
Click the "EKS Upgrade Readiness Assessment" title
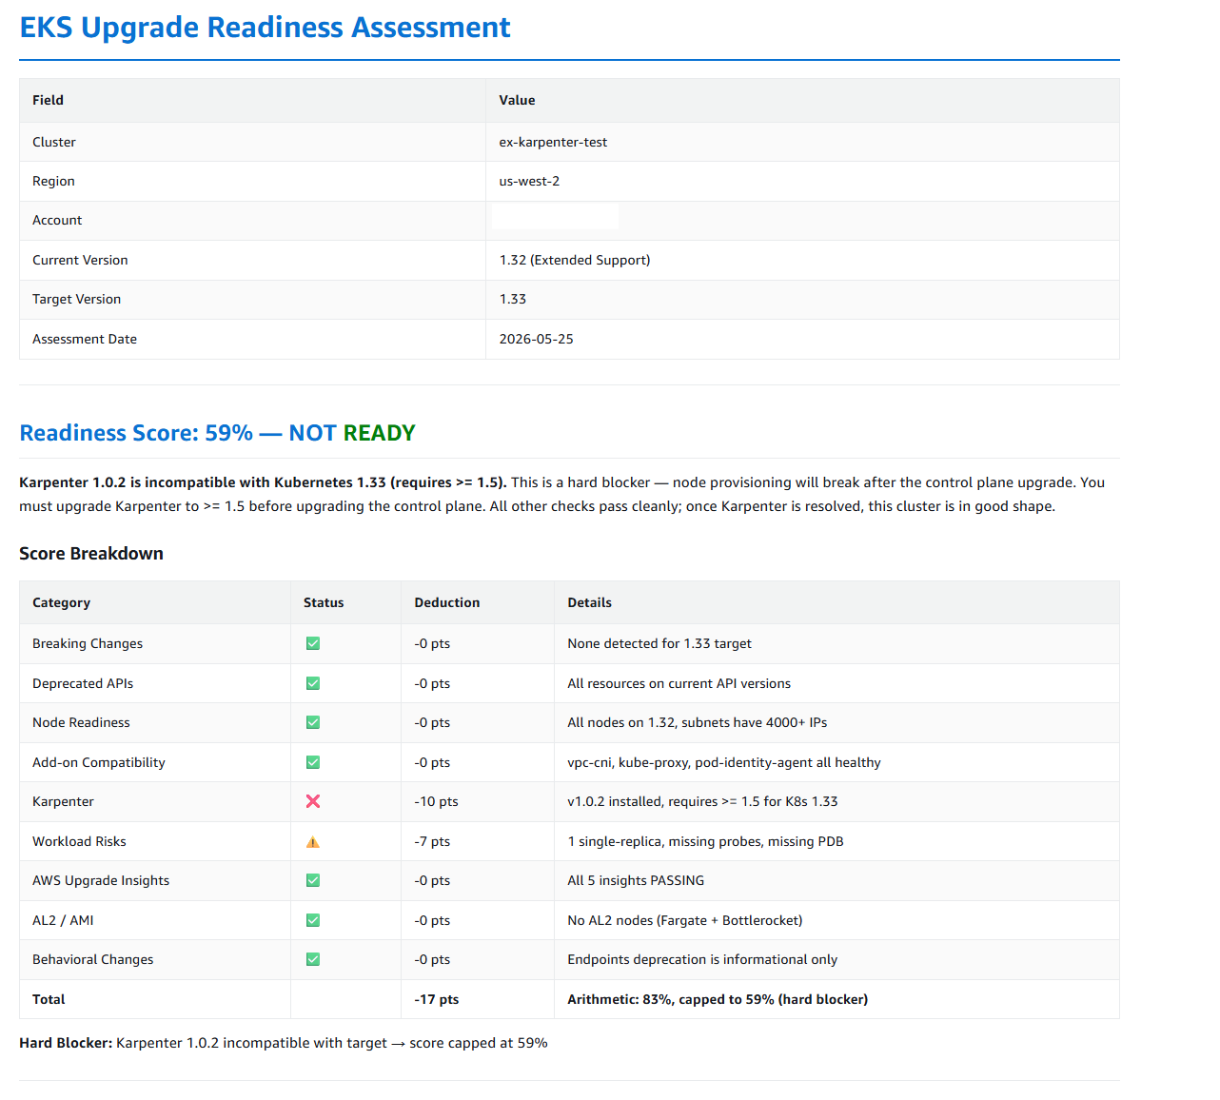click(x=266, y=28)
